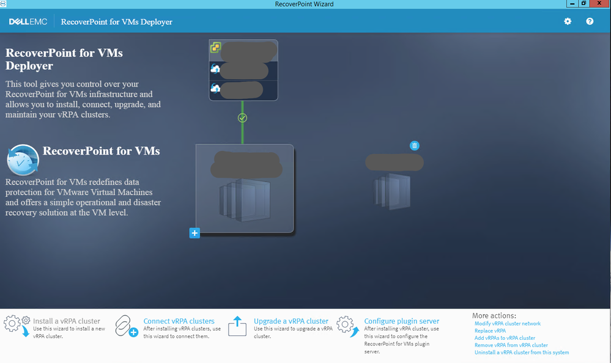Open Install a vRPA cluster wizard
The width and height of the screenshot is (611, 363).
(67, 321)
